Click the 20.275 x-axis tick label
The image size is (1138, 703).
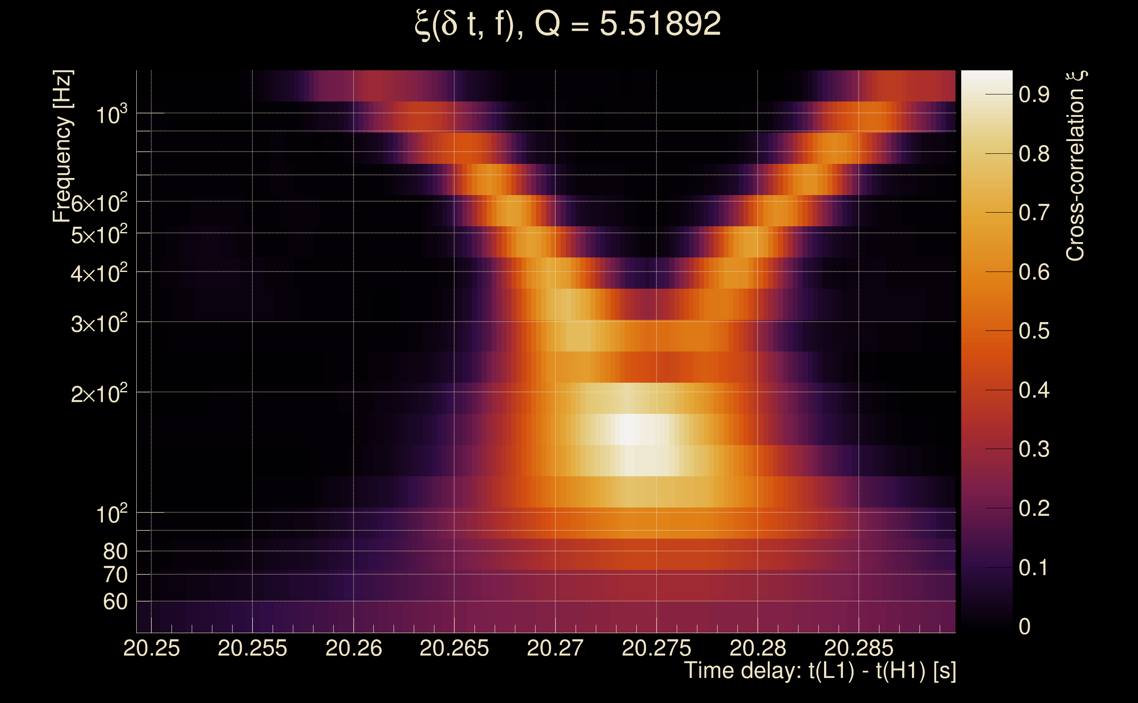[656, 648]
